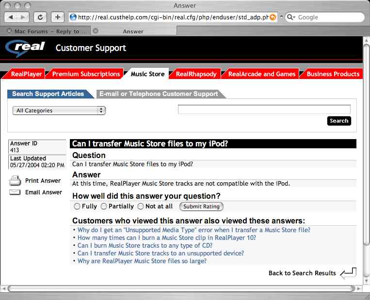370x300 pixels.
Task: Open the RealPlayer tab
Action: tap(26, 74)
